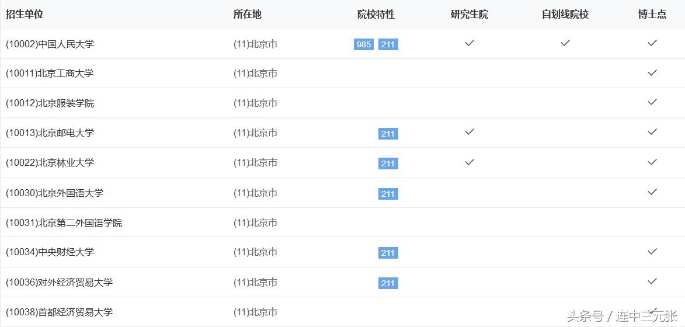This screenshot has height=327, width=685.
Task: Open (10038)首都经济贸易大学 entry
Action: [60, 312]
